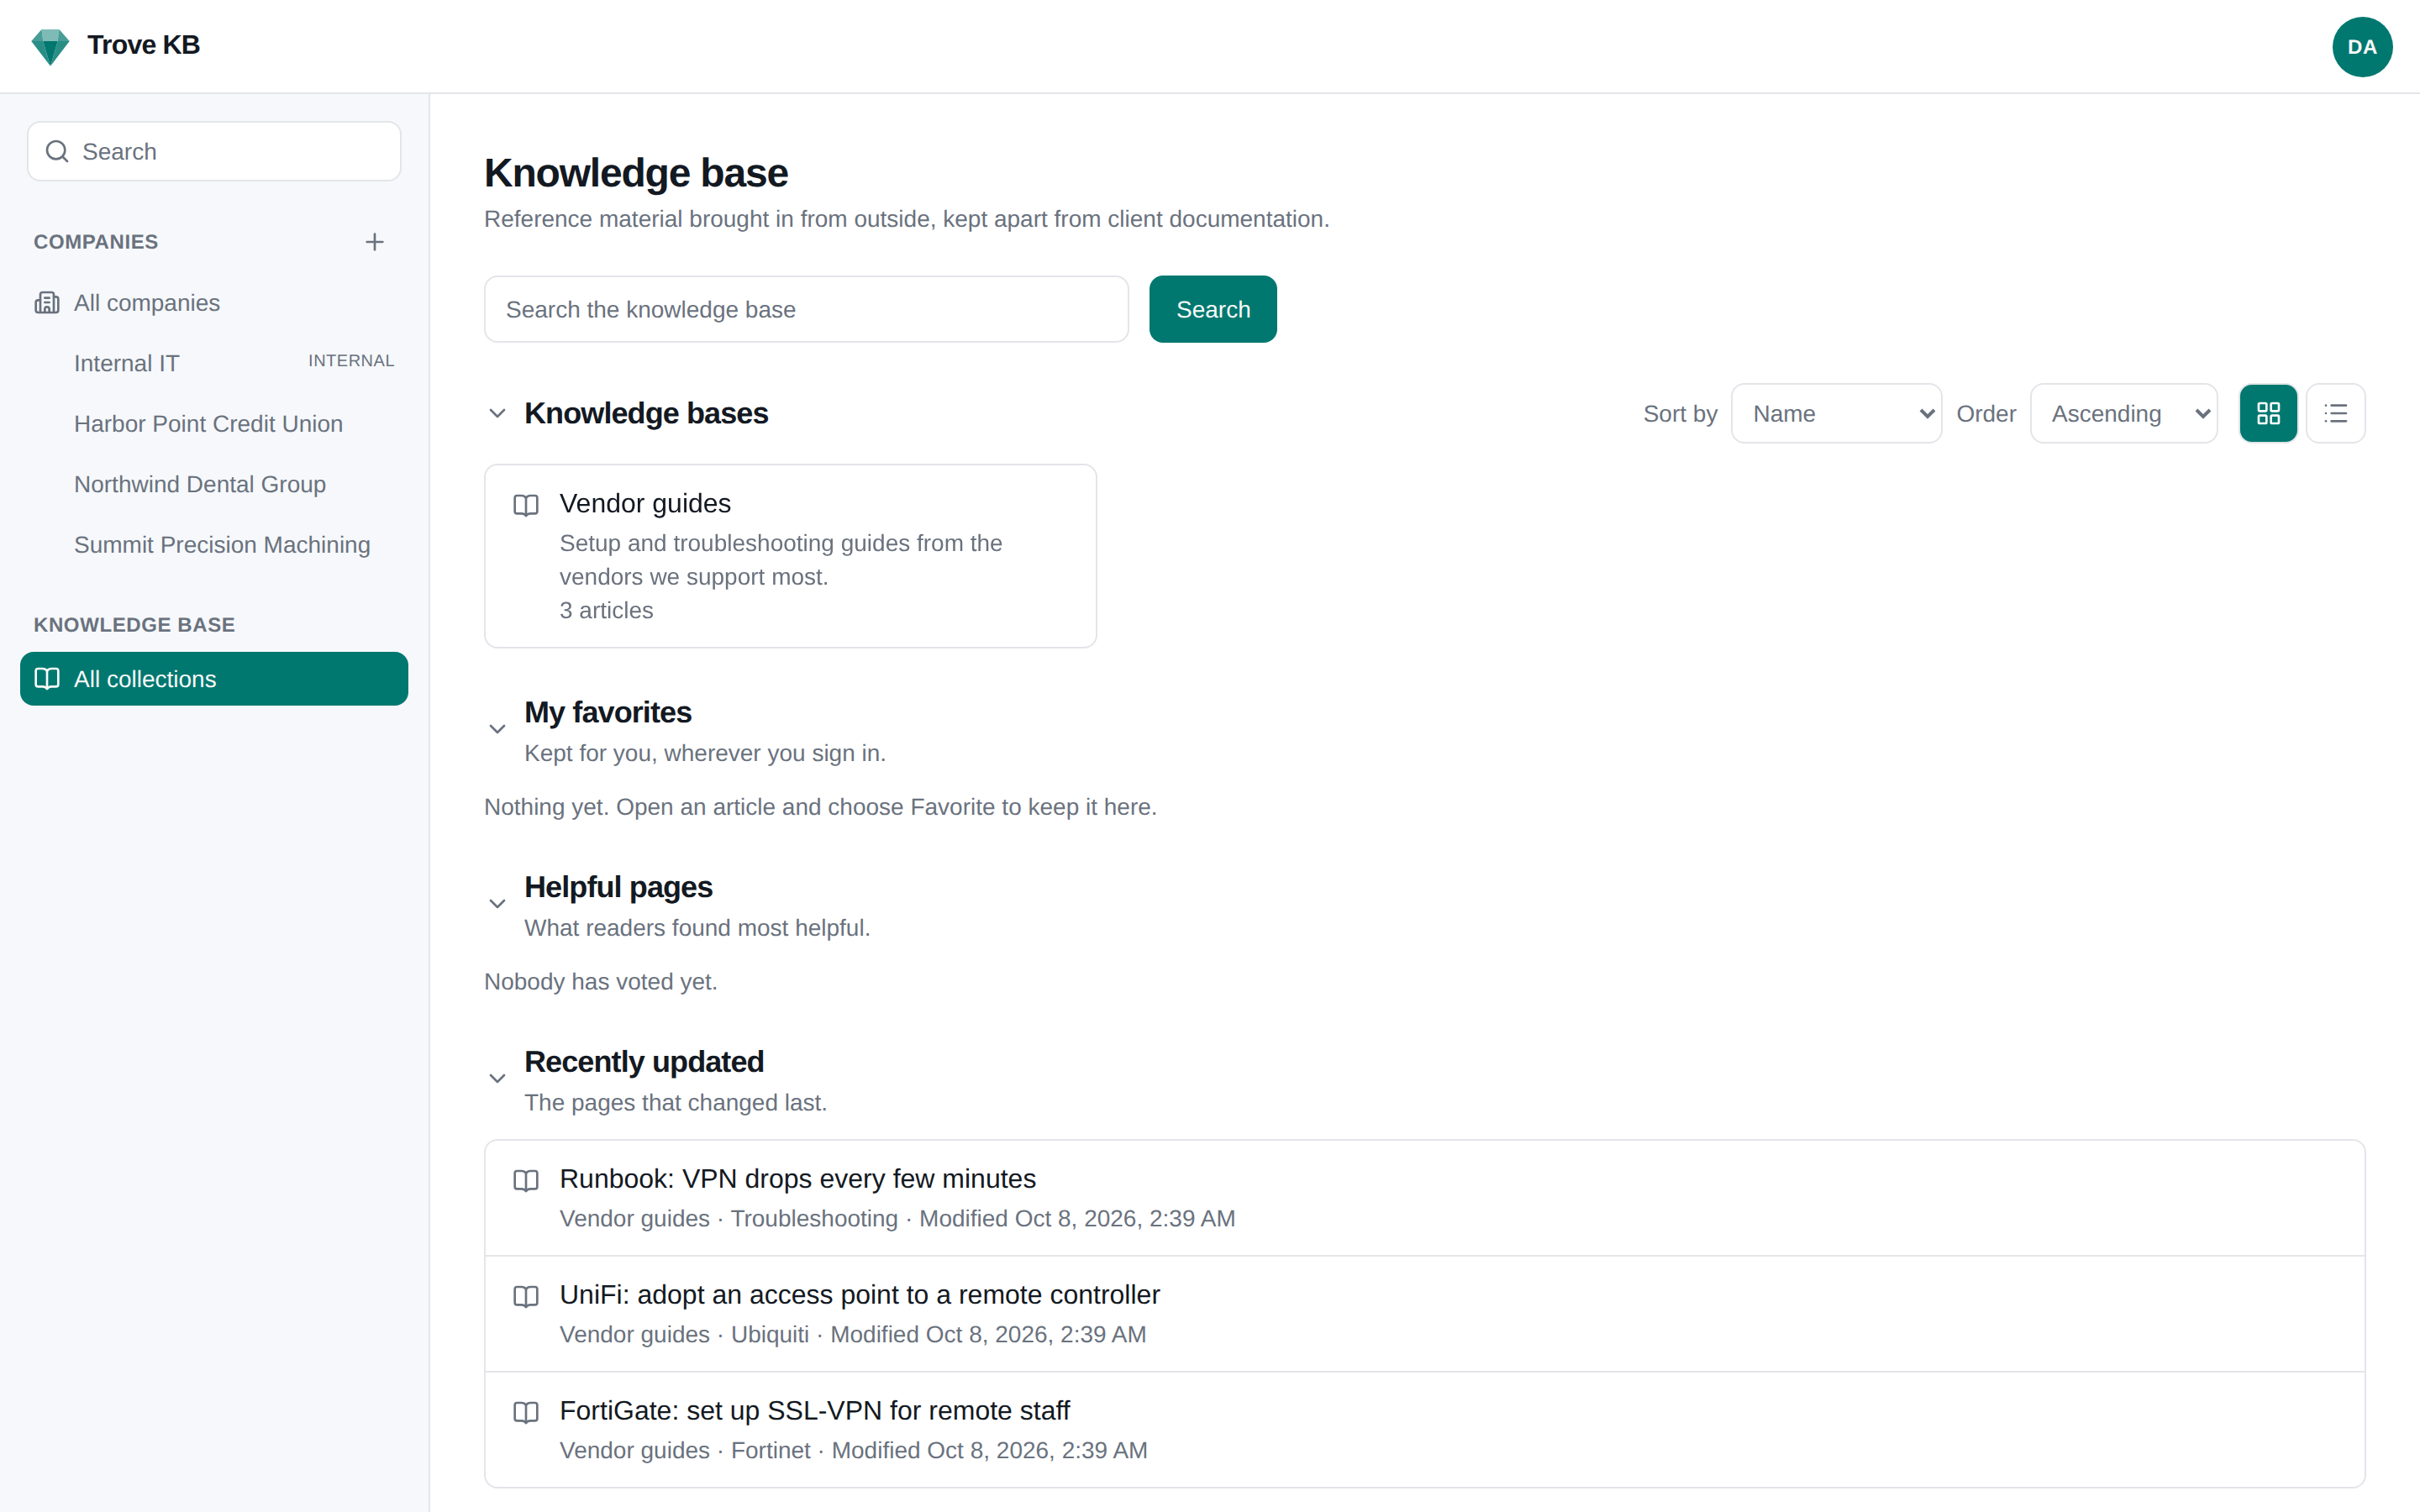Click the magnifier icon in sidebar search
Image resolution: width=2420 pixels, height=1512 pixels.
[x=58, y=151]
